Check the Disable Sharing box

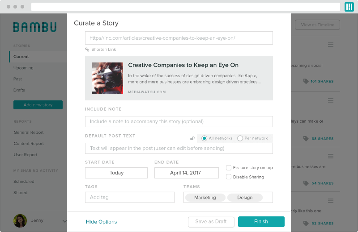229,177
